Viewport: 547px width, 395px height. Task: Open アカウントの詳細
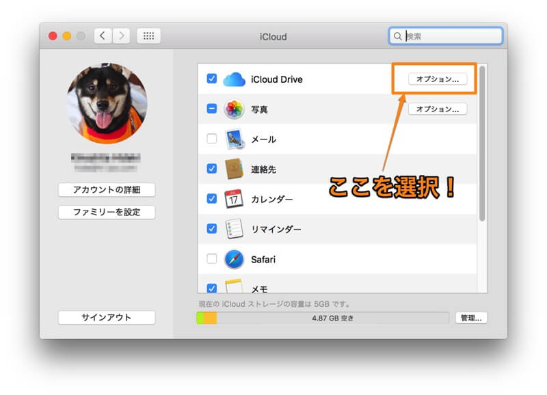pyautogui.click(x=107, y=190)
